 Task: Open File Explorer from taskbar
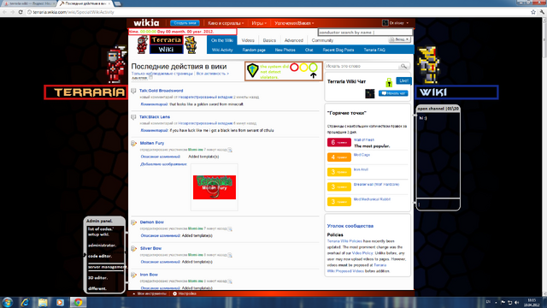(x=43, y=302)
